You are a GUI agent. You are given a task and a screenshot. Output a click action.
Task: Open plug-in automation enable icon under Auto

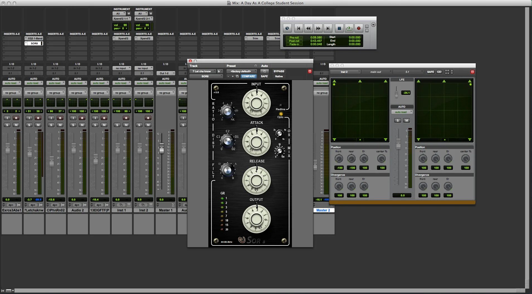click(x=264, y=71)
